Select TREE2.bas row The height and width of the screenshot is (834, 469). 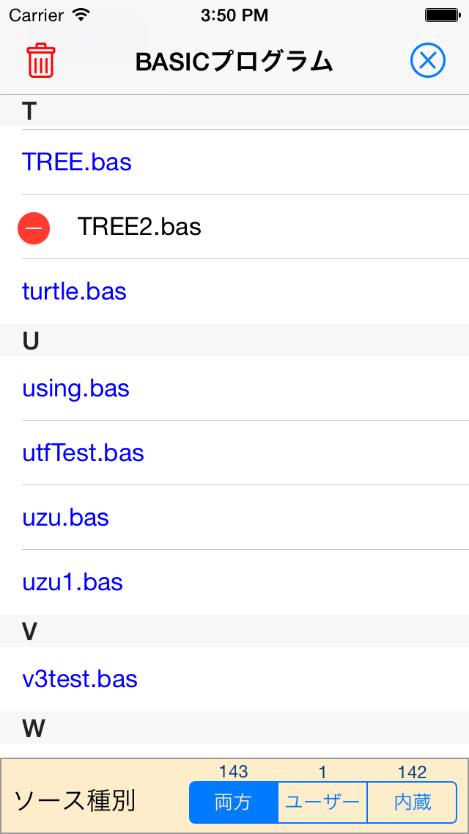(x=234, y=227)
